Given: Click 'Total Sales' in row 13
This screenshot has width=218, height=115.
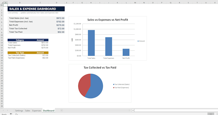Looking at the screenshot, I should [13, 43].
